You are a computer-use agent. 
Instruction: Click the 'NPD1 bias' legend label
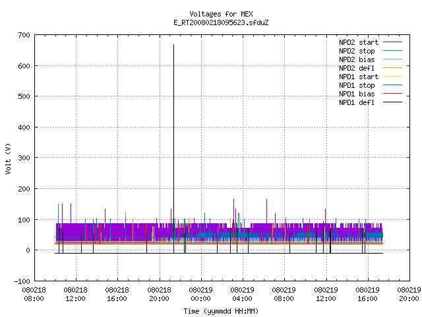coord(357,94)
